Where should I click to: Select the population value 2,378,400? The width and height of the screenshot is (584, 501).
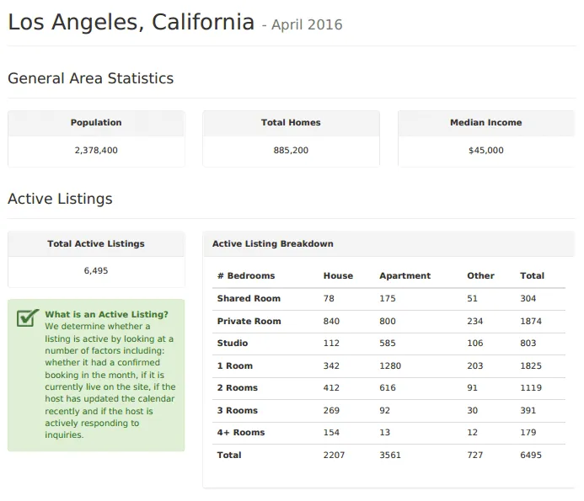(96, 151)
